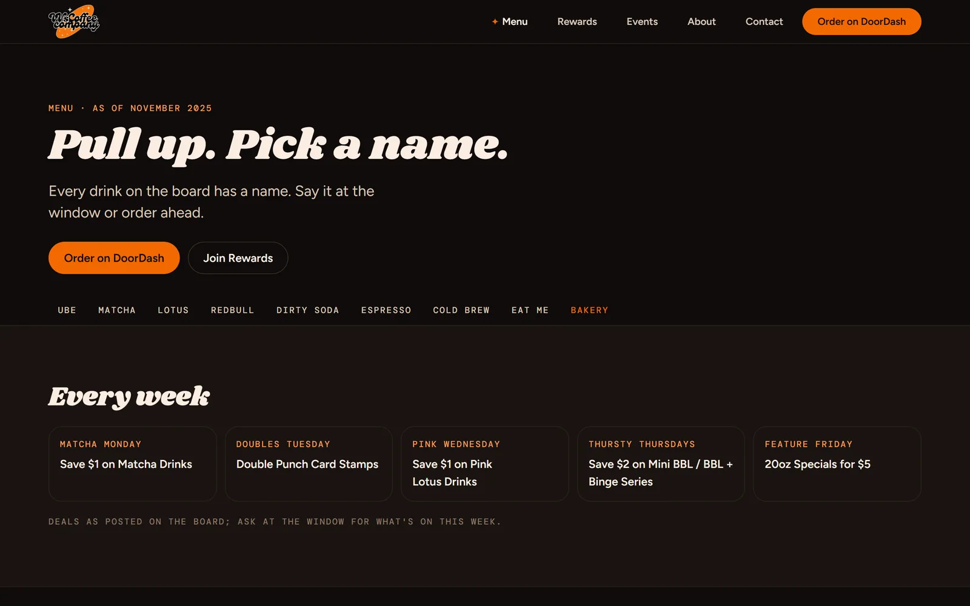Click the Doubles Tuesday deal card
The image size is (970, 606).
309,464
